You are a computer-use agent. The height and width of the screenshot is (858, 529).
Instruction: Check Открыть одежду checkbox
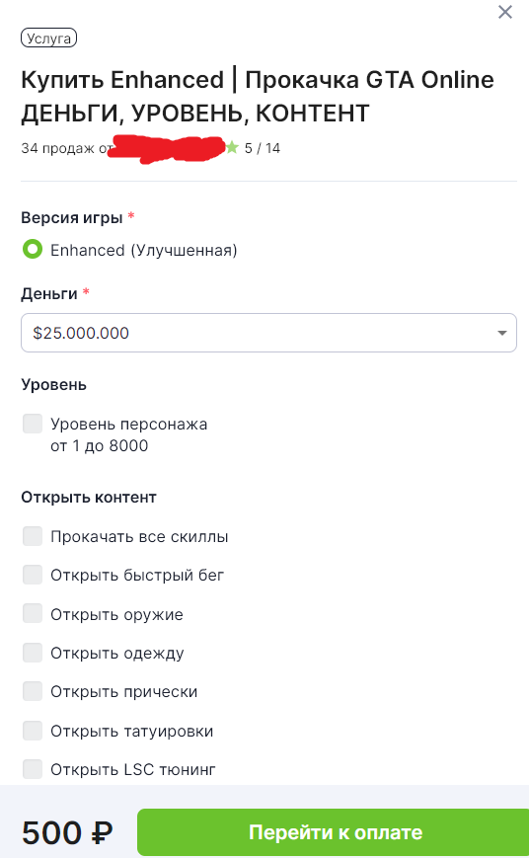pos(33,653)
